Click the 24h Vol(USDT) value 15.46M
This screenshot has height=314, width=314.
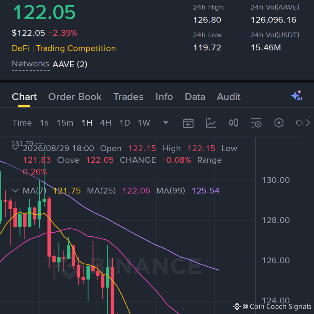click(266, 48)
